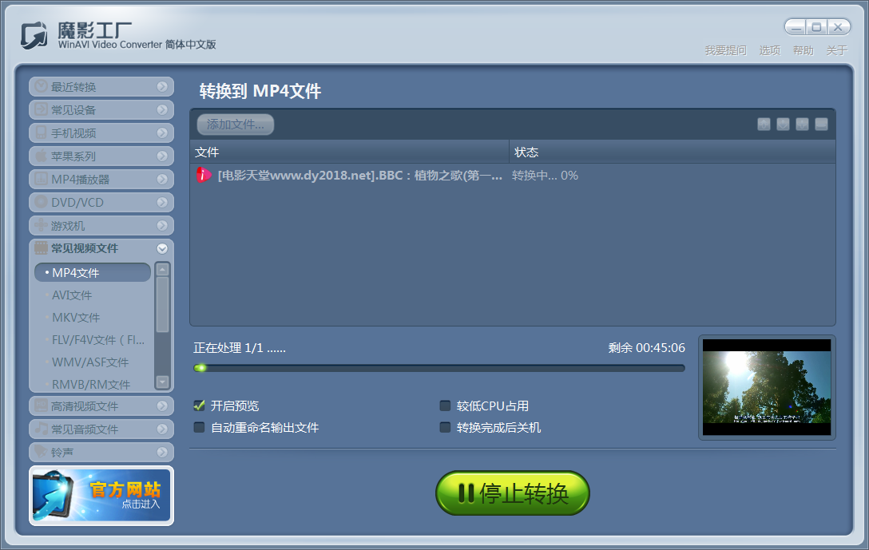Expand arrow on the MP4播放器 row
869x550 pixels.
pos(162,179)
